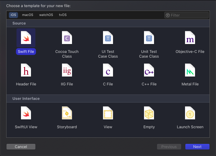Image resolution: width=216 pixels, height=156 pixels.
Task: Click the filter icon in search field
Action: tap(168, 15)
